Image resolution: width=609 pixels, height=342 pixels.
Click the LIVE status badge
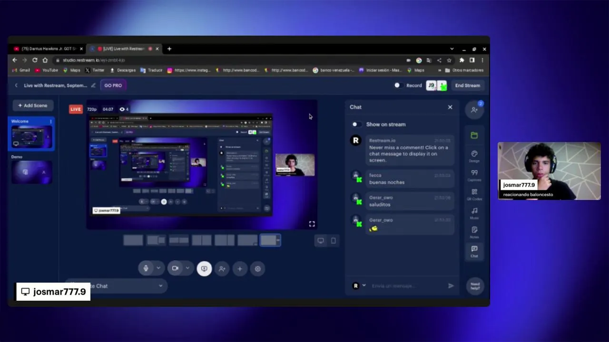point(76,109)
